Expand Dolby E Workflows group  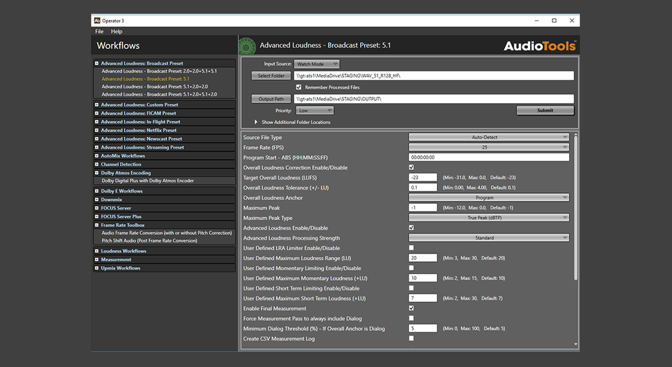(x=97, y=191)
